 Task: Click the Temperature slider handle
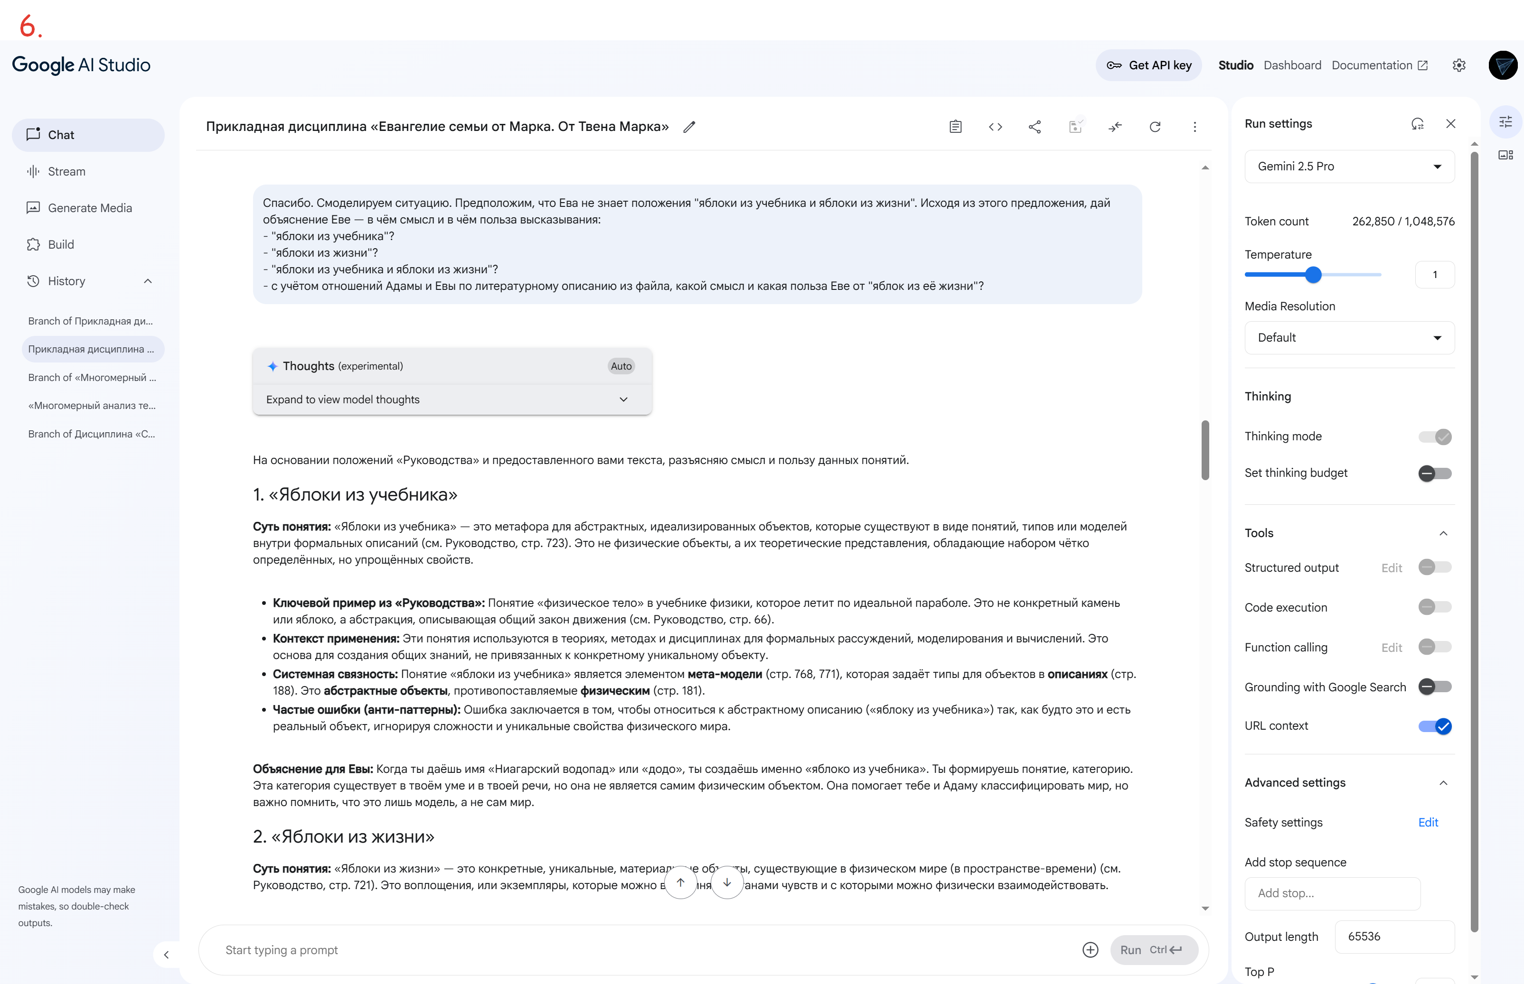pyautogui.click(x=1313, y=275)
